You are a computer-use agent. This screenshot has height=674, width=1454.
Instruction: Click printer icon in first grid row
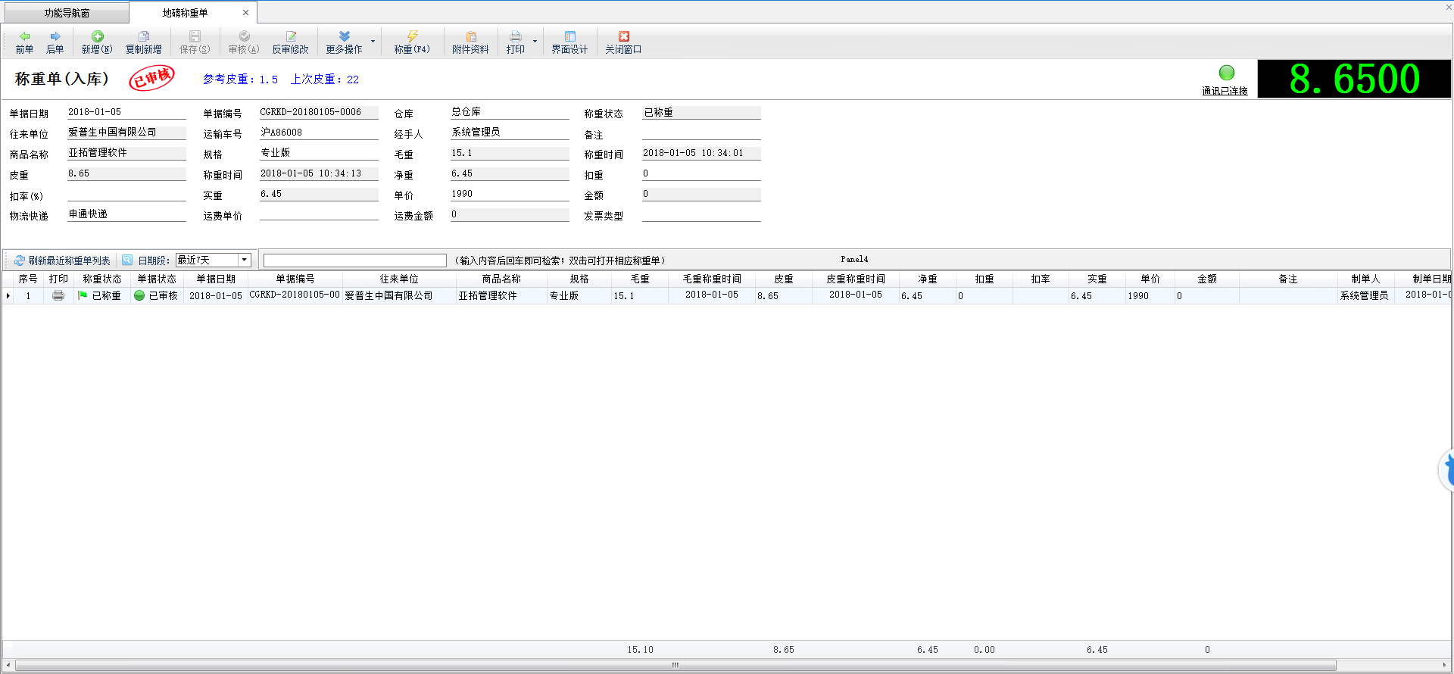(x=58, y=296)
